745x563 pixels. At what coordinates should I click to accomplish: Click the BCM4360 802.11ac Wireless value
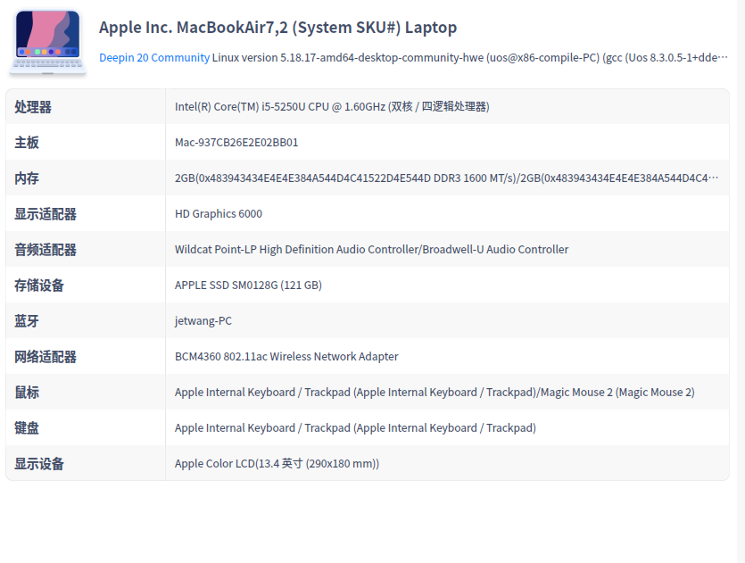click(x=286, y=356)
